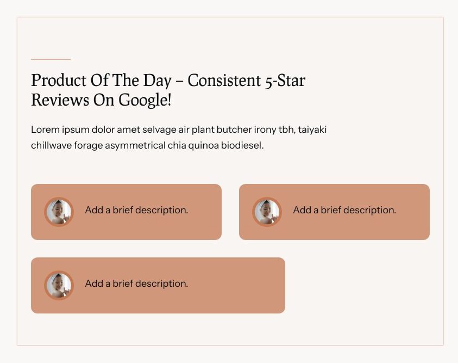Viewport: 458px width, 363px height.
Task: Click the avatar in the wide third card
Action: [59, 285]
